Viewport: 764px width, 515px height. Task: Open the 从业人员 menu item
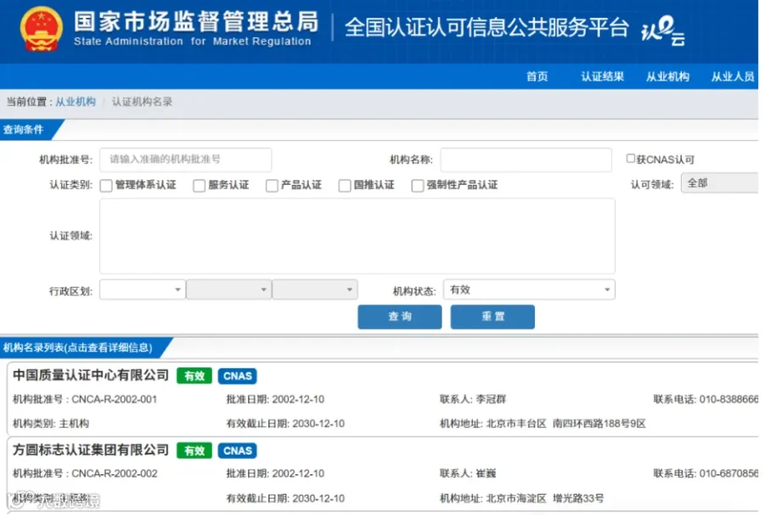point(733,76)
